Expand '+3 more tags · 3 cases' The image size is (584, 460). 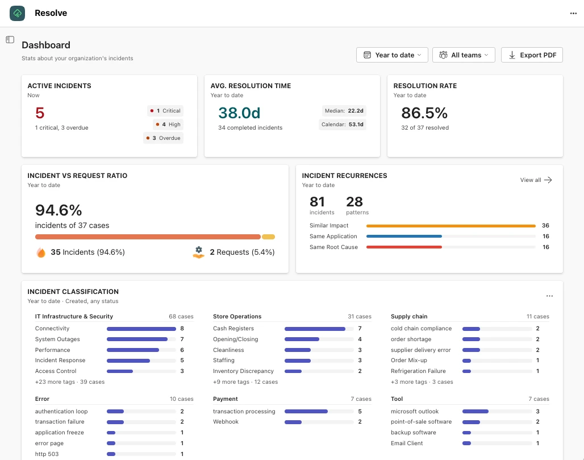pos(422,382)
